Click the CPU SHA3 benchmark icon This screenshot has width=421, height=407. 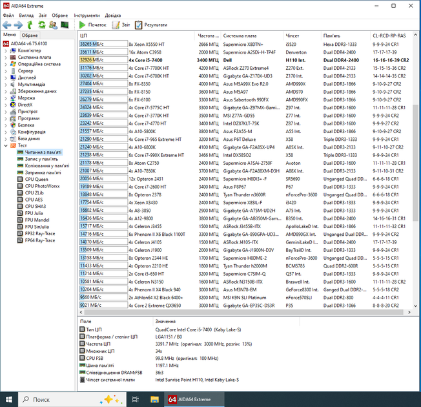[x=20, y=207]
